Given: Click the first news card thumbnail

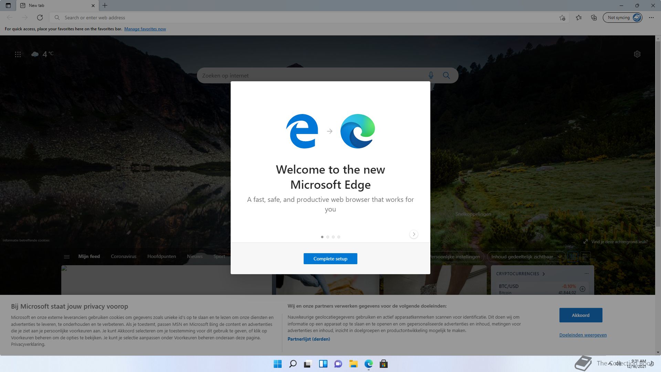Looking at the screenshot, I should pyautogui.click(x=167, y=280).
